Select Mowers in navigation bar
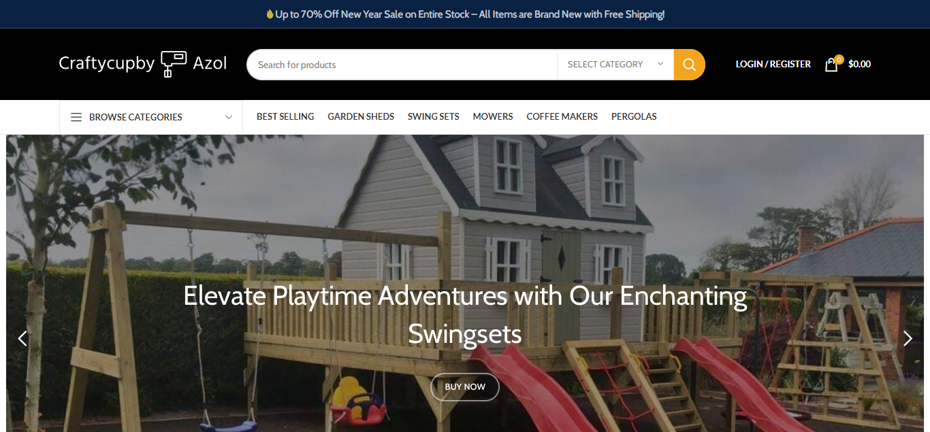930x432 pixels. pyautogui.click(x=493, y=116)
